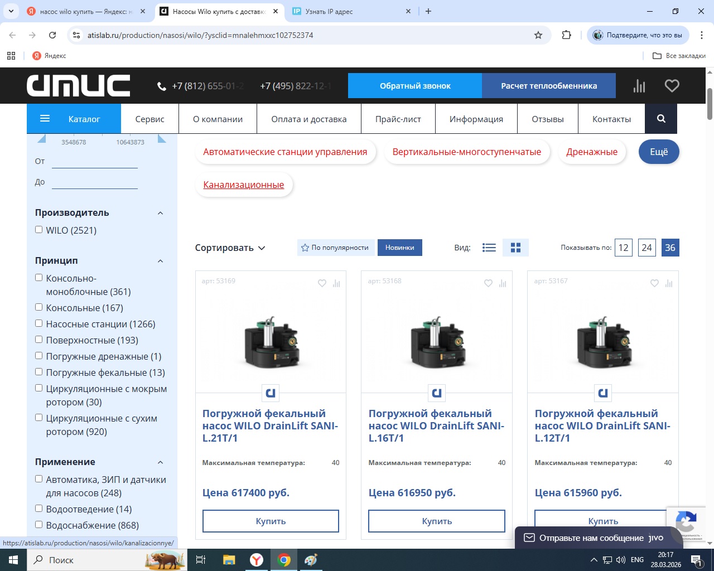Show hidden system tray icons
Viewport: 714px width, 571px height.
594,560
